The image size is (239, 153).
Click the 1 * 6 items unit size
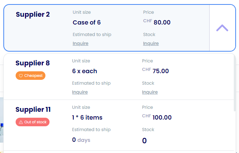87,117
